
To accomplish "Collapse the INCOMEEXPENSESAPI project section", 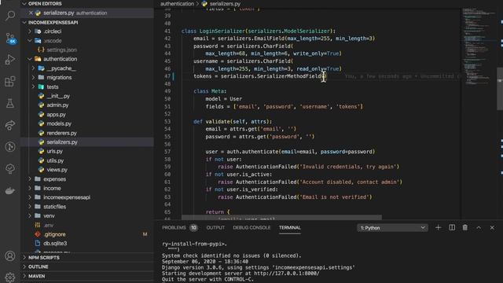I will pyautogui.click(x=24, y=23).
